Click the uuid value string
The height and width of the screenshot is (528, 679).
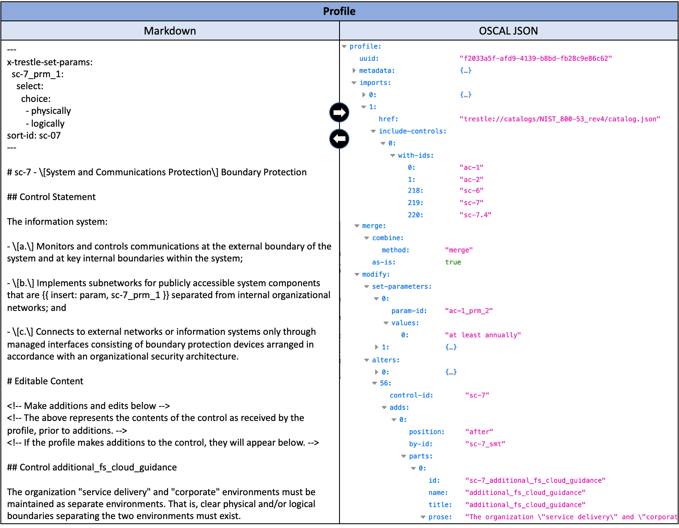(x=535, y=58)
